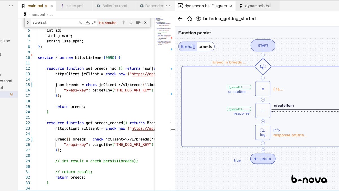Click the Function persist heading
This screenshot has height=191, width=339.
pyautogui.click(x=194, y=33)
